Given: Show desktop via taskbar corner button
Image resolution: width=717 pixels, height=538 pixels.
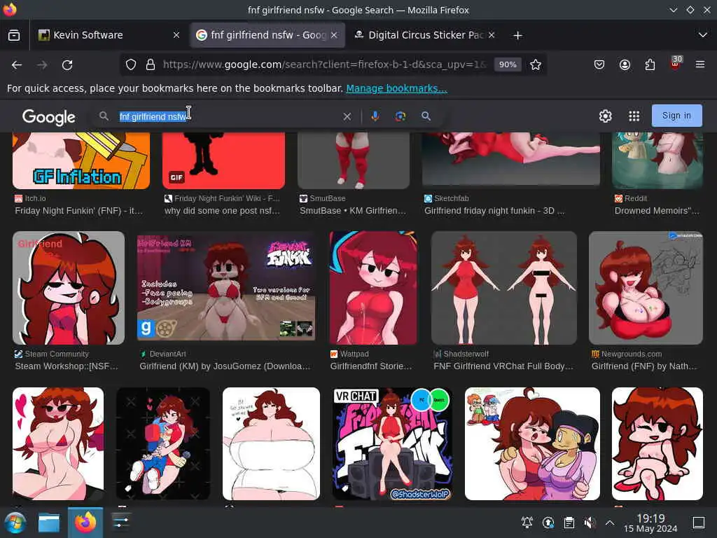Looking at the screenshot, I should 699,522.
